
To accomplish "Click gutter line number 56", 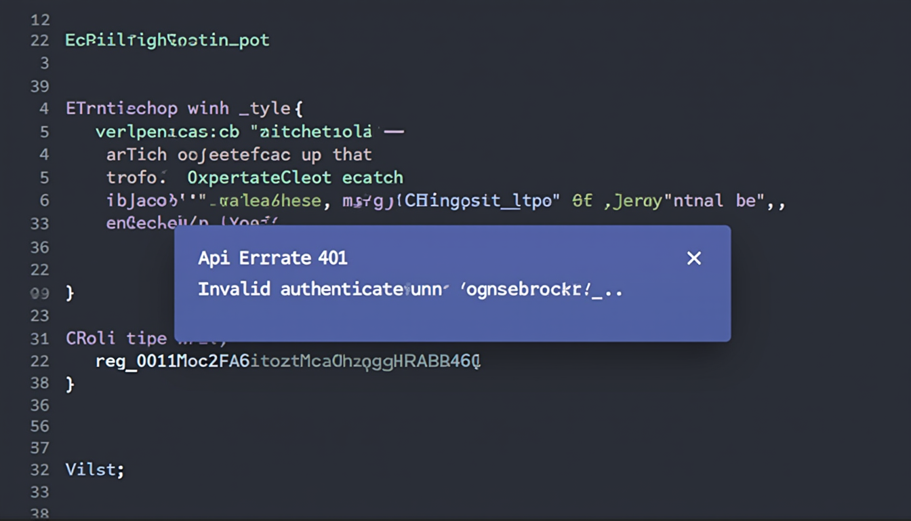I will 40,426.
